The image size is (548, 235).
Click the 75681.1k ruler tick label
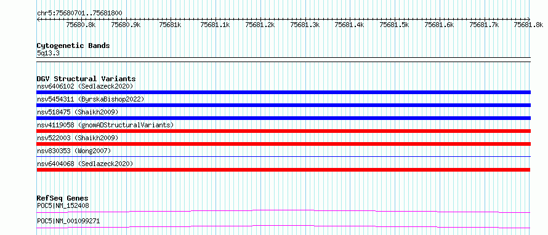[216, 25]
